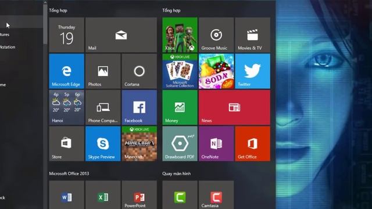Open the Get Office tile
Screen dimensions: 372x209
[253, 143]
